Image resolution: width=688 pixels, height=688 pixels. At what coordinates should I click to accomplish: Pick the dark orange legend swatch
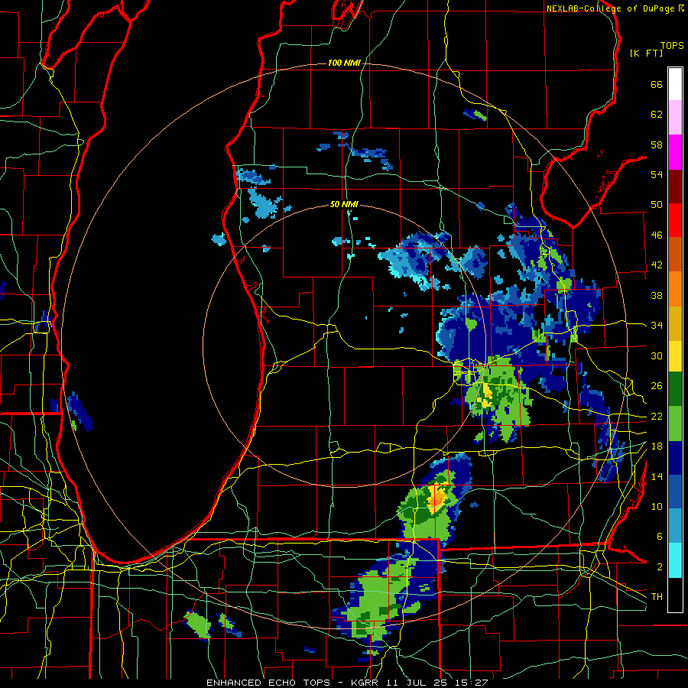coord(675,254)
